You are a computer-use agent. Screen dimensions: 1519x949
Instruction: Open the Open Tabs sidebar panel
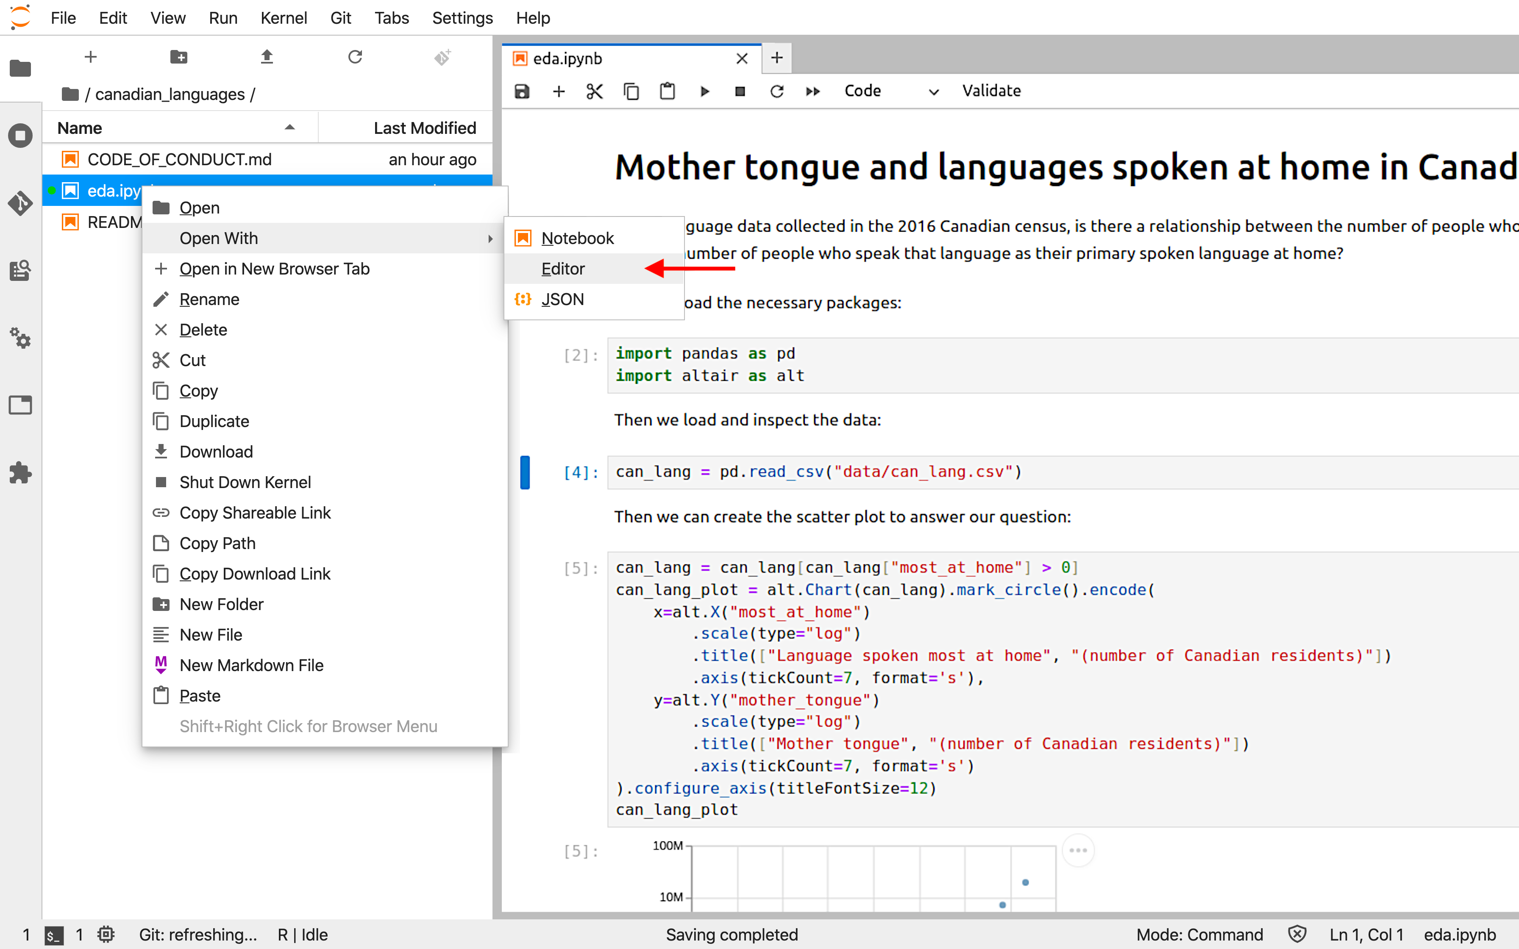(x=20, y=405)
